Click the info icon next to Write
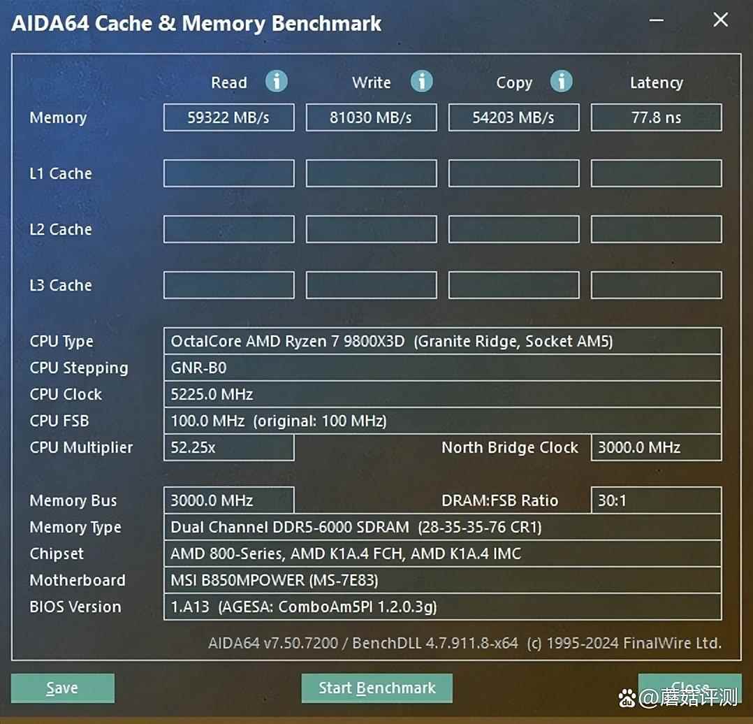753x724 pixels. coord(422,81)
